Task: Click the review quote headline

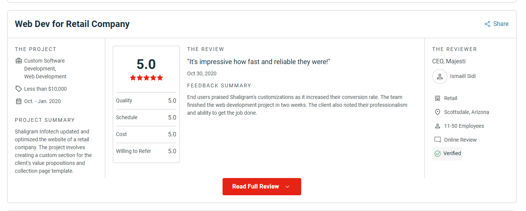Action: 259,61
